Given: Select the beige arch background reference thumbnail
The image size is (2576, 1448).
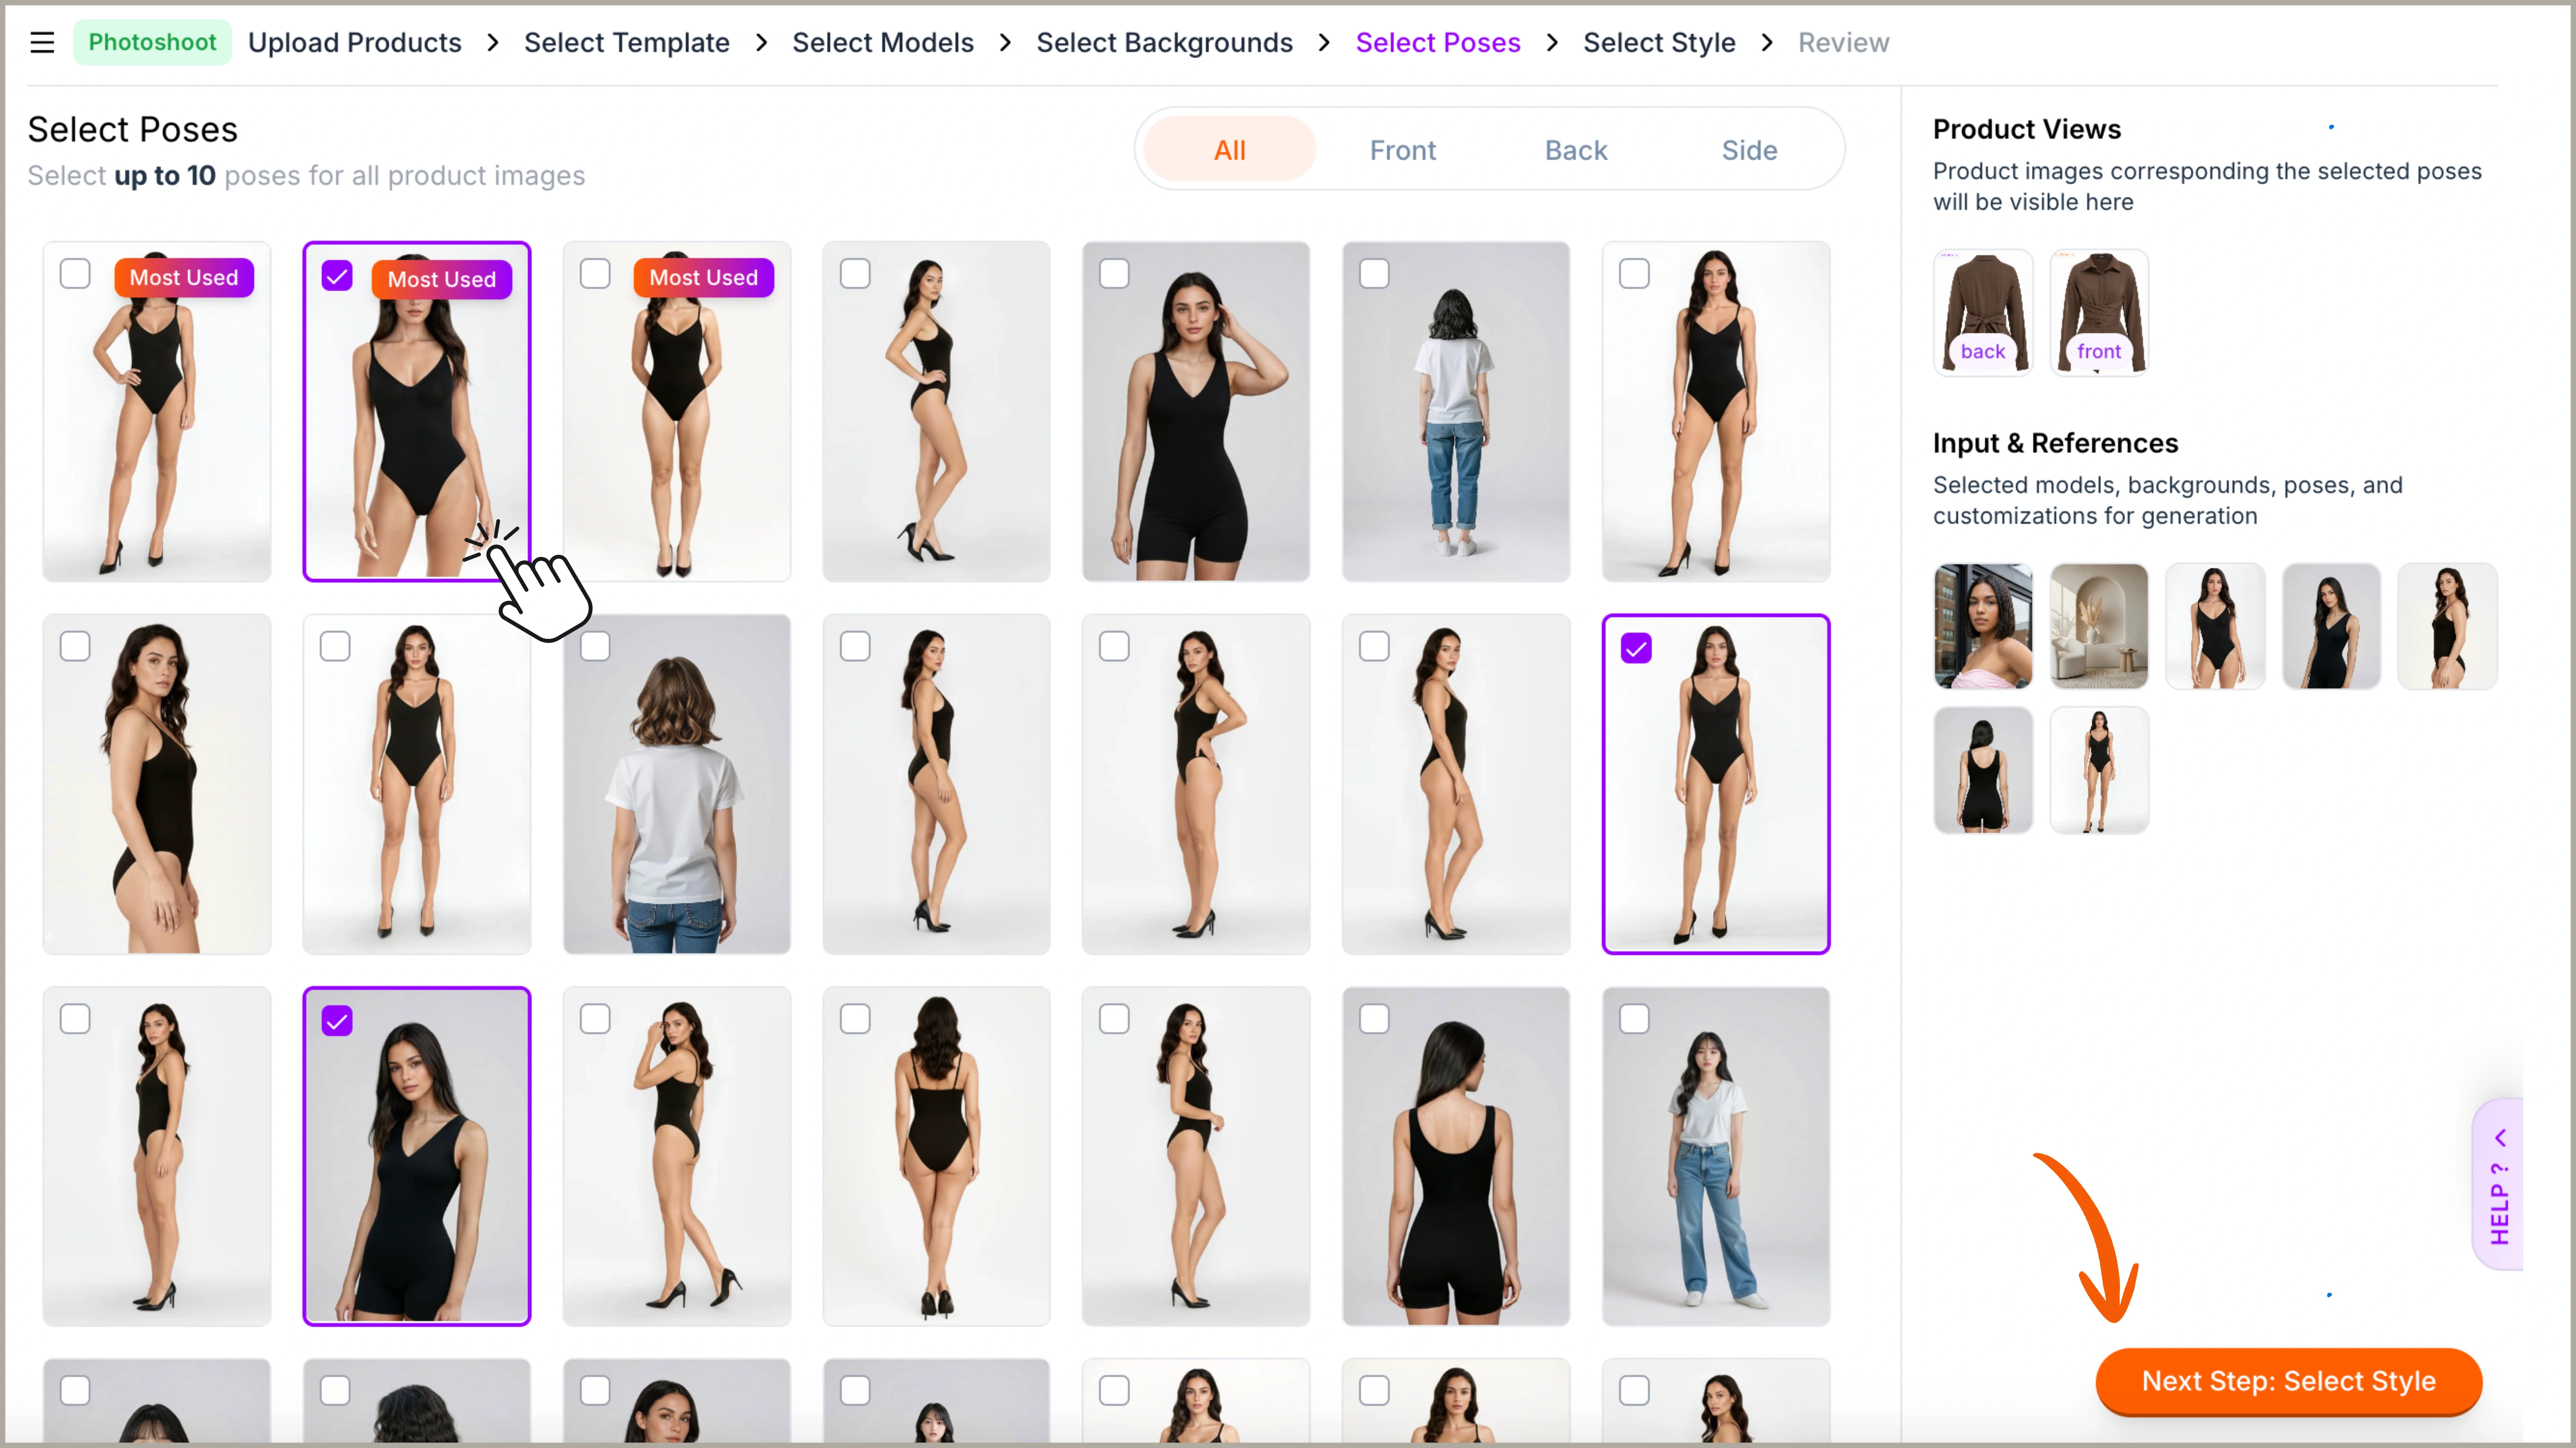Looking at the screenshot, I should click(x=2098, y=626).
